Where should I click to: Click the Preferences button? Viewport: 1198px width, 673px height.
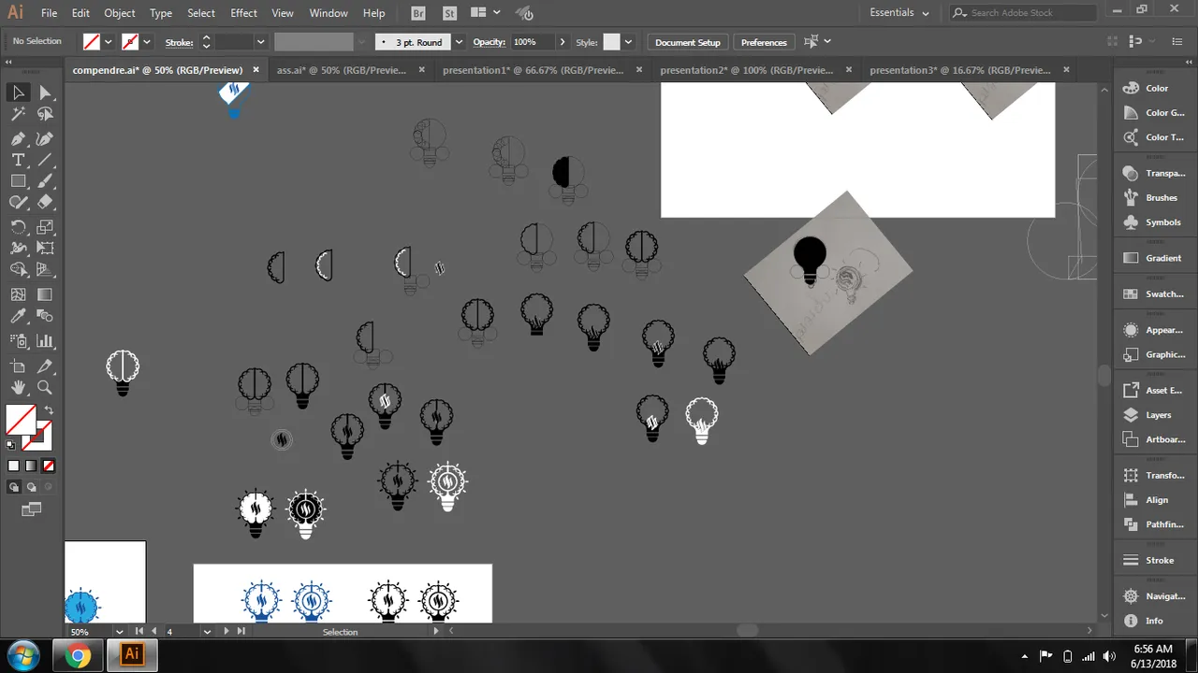tap(764, 42)
